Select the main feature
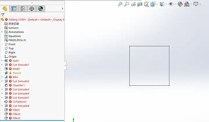The width and height of the screenshot is (209, 122). click(16, 61)
